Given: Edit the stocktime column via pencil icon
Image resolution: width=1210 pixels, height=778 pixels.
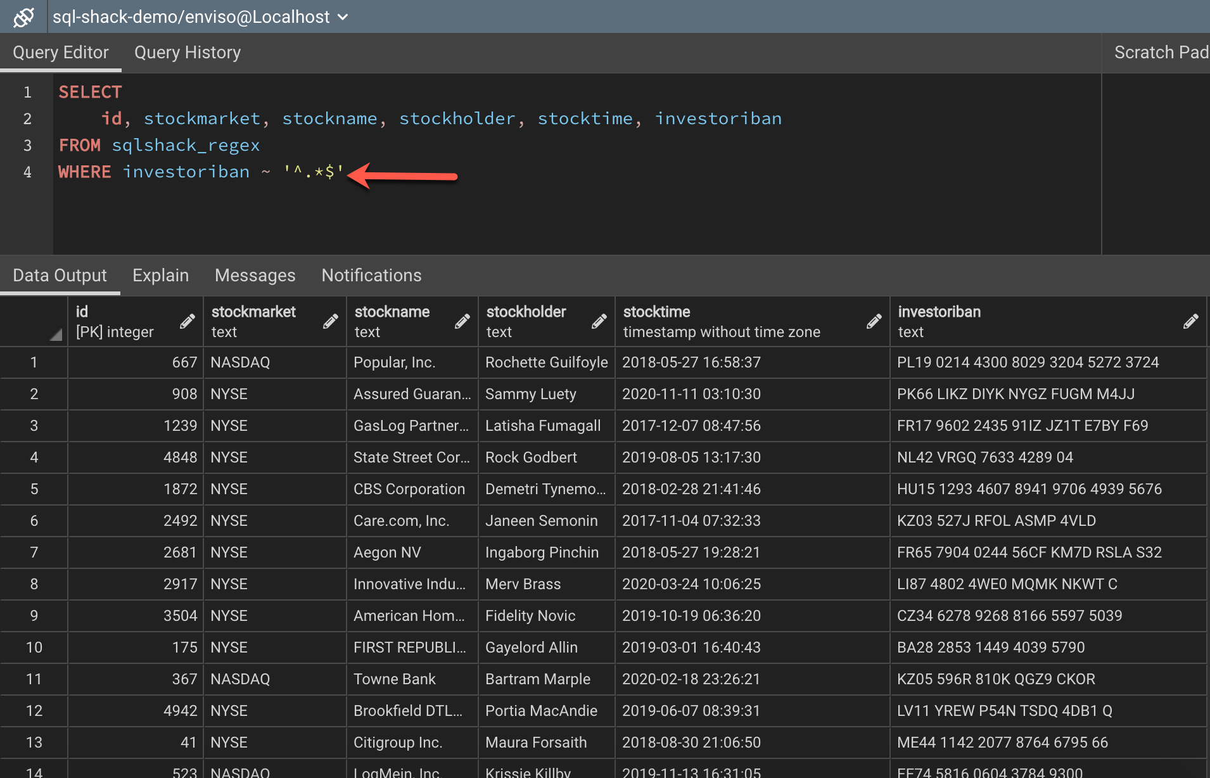Looking at the screenshot, I should tap(874, 321).
